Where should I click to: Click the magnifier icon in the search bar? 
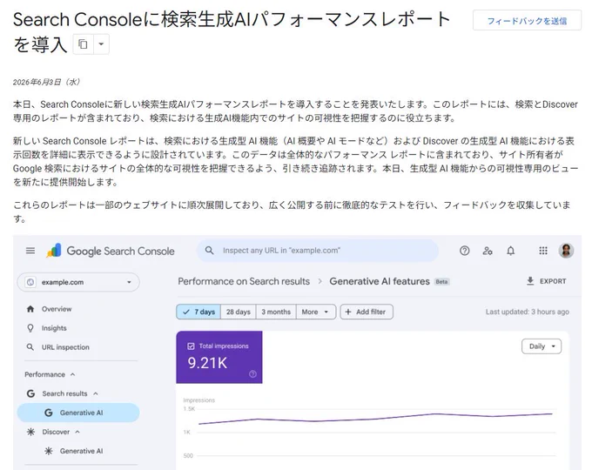coord(209,251)
